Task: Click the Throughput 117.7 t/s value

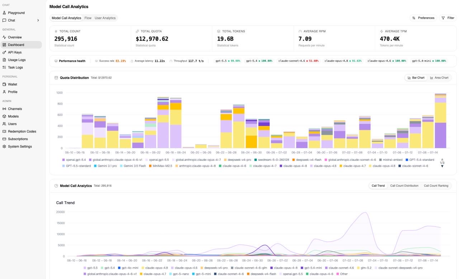Action: pyautogui.click(x=196, y=61)
